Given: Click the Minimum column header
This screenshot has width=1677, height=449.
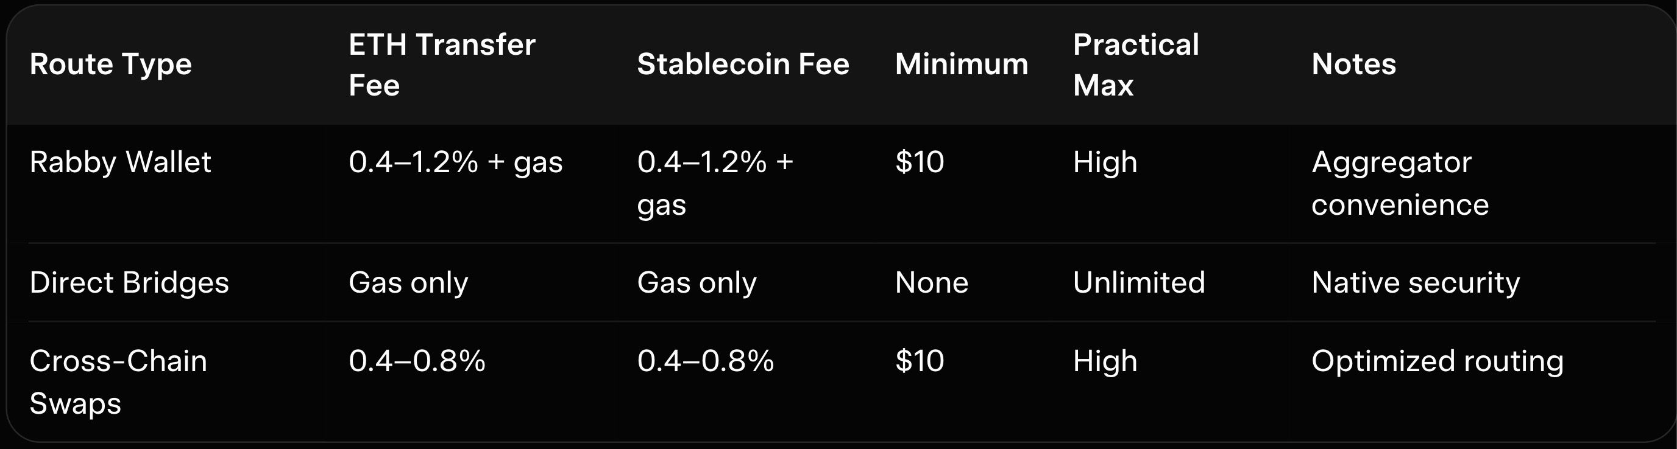Looking at the screenshot, I should coord(961,64).
